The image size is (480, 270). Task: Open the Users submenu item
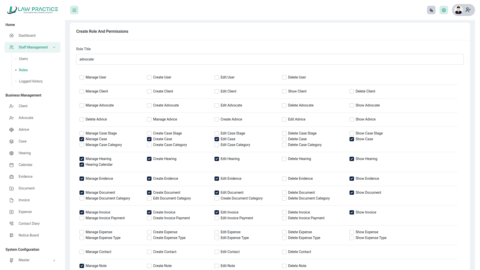(23, 59)
